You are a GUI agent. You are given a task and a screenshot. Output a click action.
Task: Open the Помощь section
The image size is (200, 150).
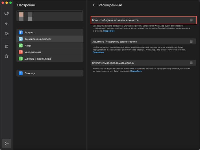pyautogui.click(x=50, y=73)
